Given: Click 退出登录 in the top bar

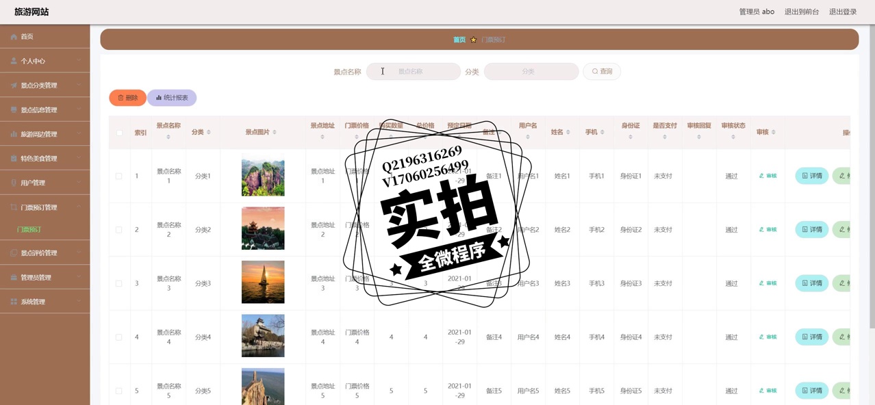Looking at the screenshot, I should pos(843,12).
